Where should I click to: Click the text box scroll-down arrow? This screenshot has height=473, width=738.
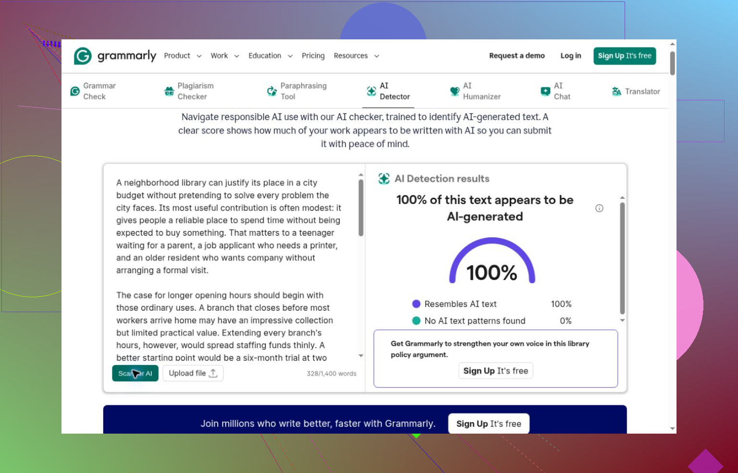click(x=361, y=356)
